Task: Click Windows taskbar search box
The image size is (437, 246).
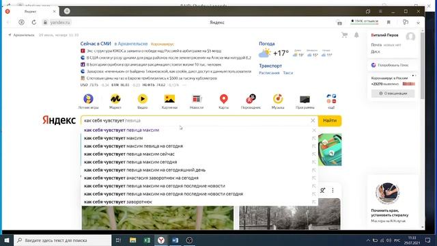Action: 63,240
